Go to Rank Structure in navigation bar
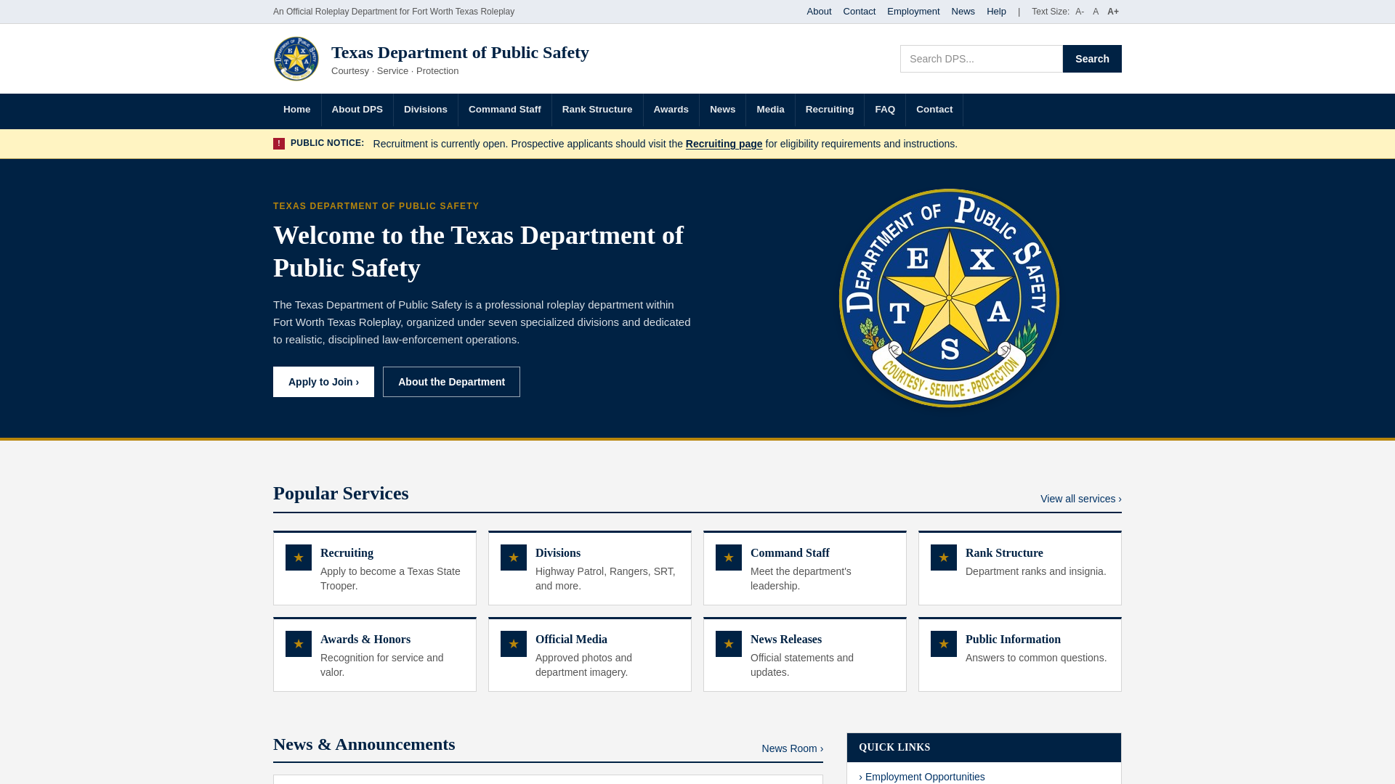Screen dimensions: 1395x784 click(597, 110)
